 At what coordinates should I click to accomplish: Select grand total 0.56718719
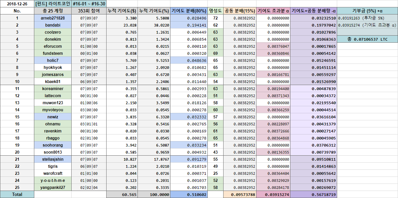point(314,194)
